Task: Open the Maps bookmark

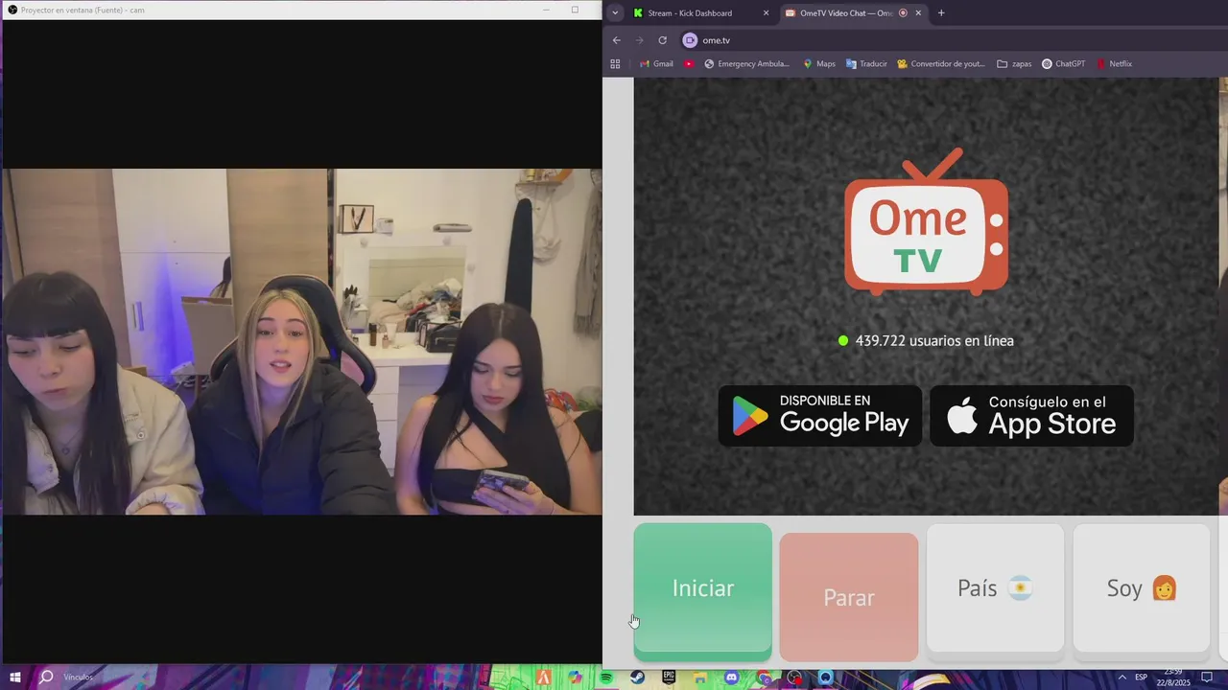Action: coord(819,64)
